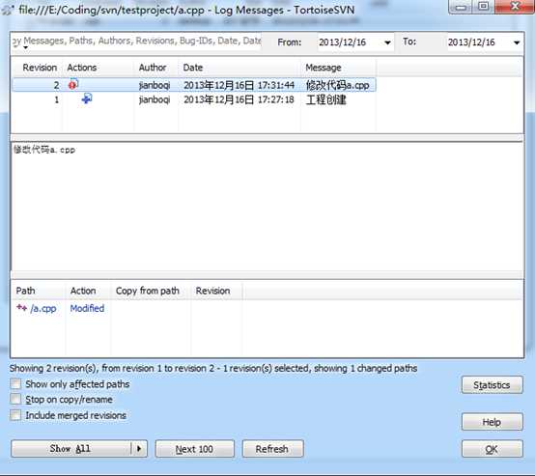Tick the Stop on copy/rename checkbox

click(15, 399)
